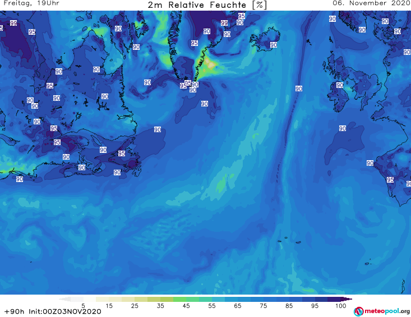Click the color scale label "15"
The width and height of the screenshot is (411, 317).
109,306
